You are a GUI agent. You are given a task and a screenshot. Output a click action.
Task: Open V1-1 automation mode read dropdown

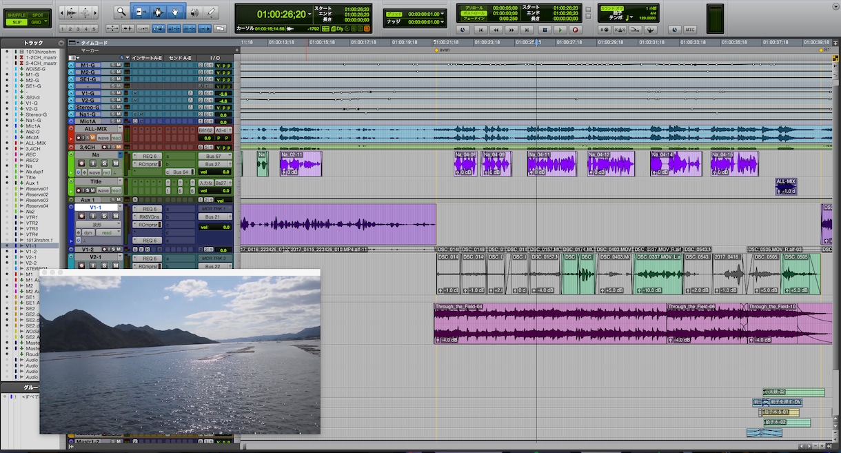click(110, 233)
